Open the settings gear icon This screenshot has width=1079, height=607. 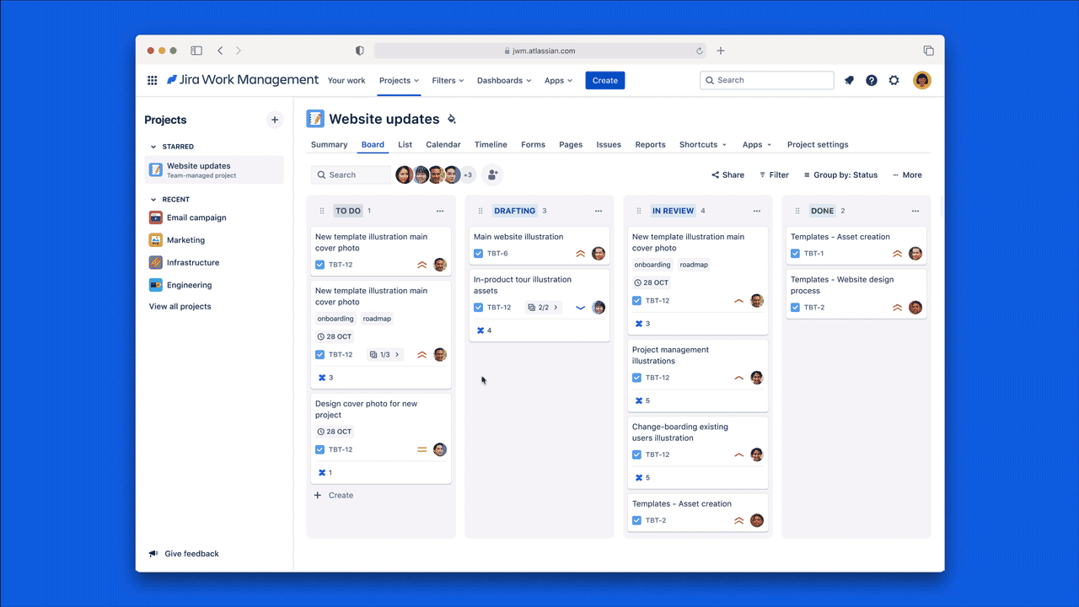pyautogui.click(x=894, y=81)
